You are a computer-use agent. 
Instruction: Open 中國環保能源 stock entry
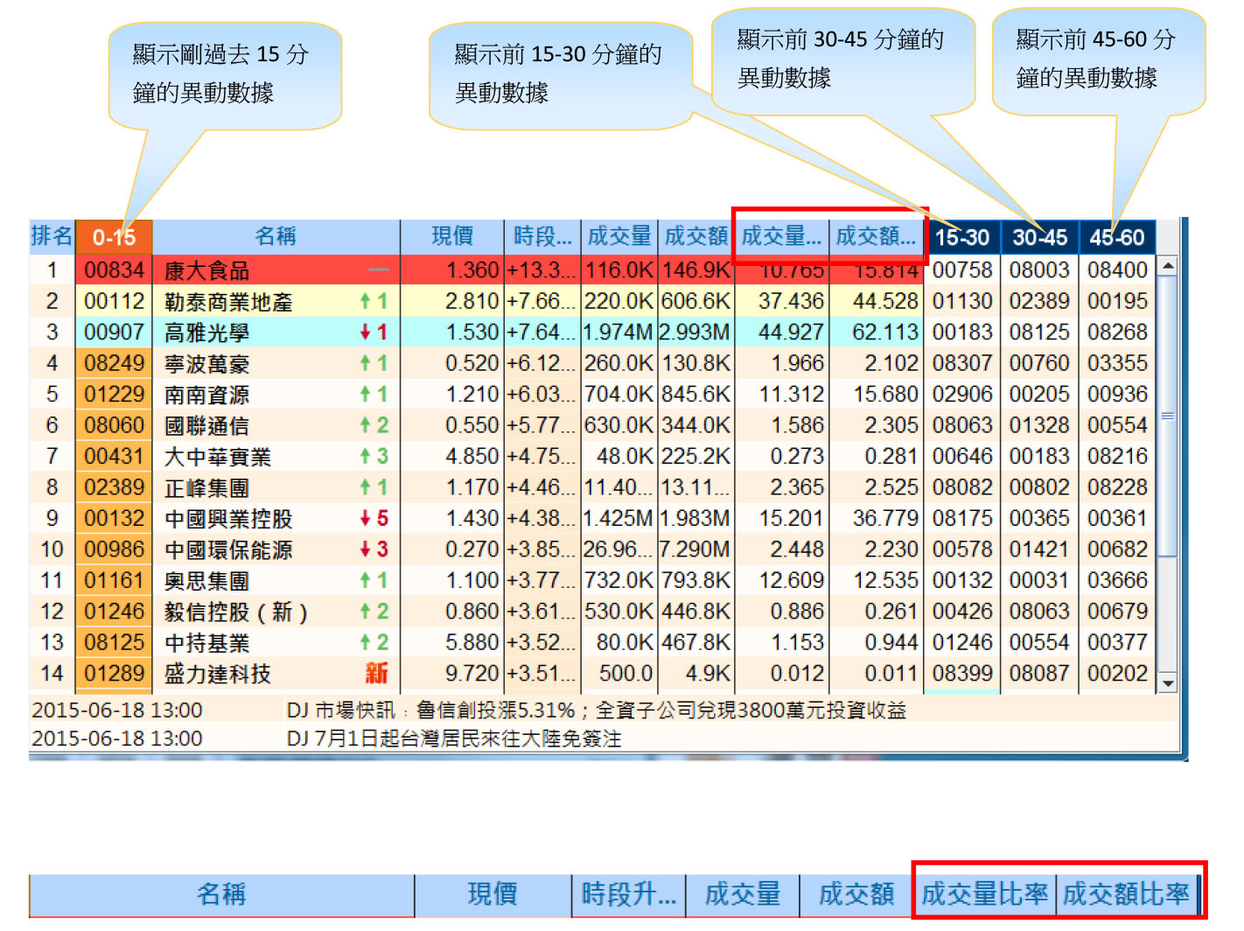[228, 550]
